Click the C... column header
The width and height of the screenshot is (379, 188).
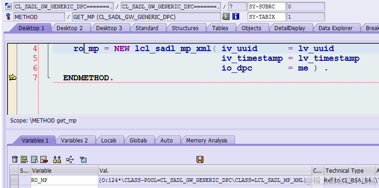(x=318, y=171)
